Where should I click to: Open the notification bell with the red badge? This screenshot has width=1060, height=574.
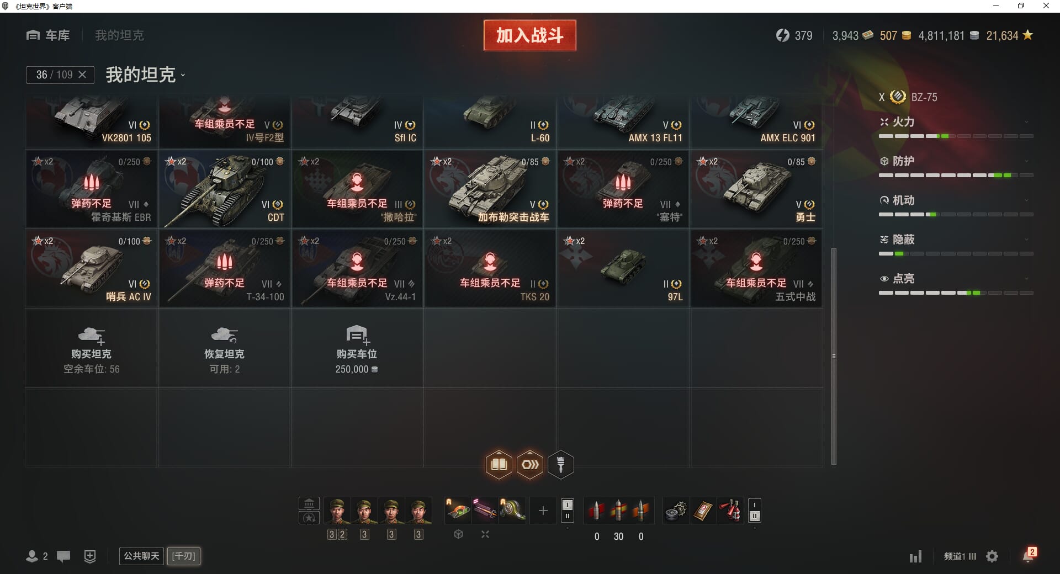[x=1029, y=555]
